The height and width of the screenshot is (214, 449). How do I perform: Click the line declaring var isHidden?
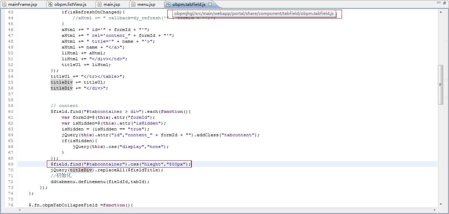[114, 123]
